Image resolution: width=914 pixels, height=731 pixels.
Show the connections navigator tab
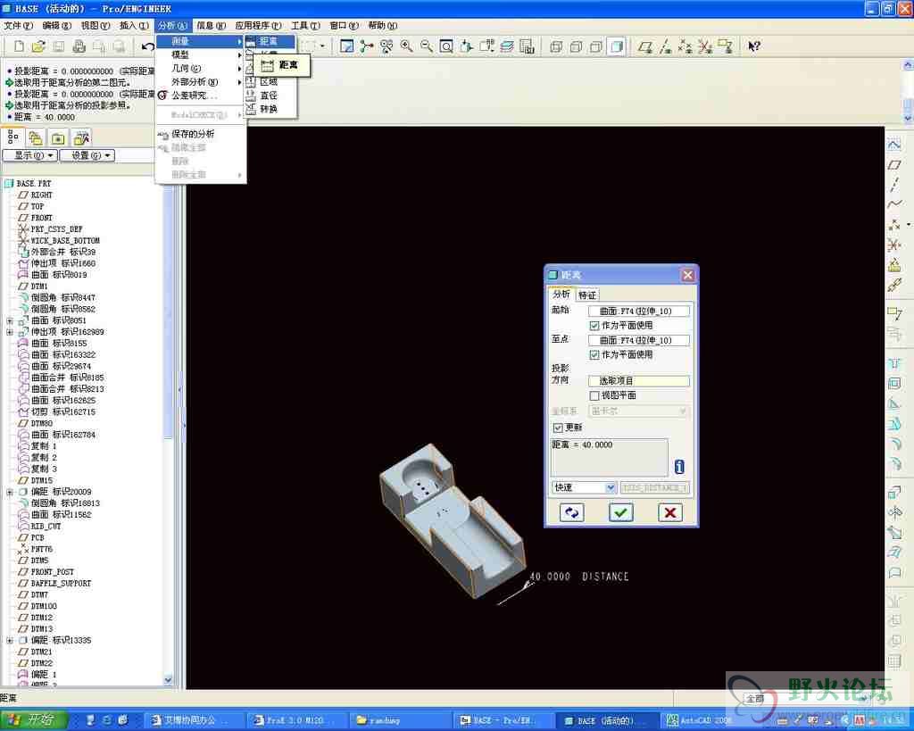(81, 138)
